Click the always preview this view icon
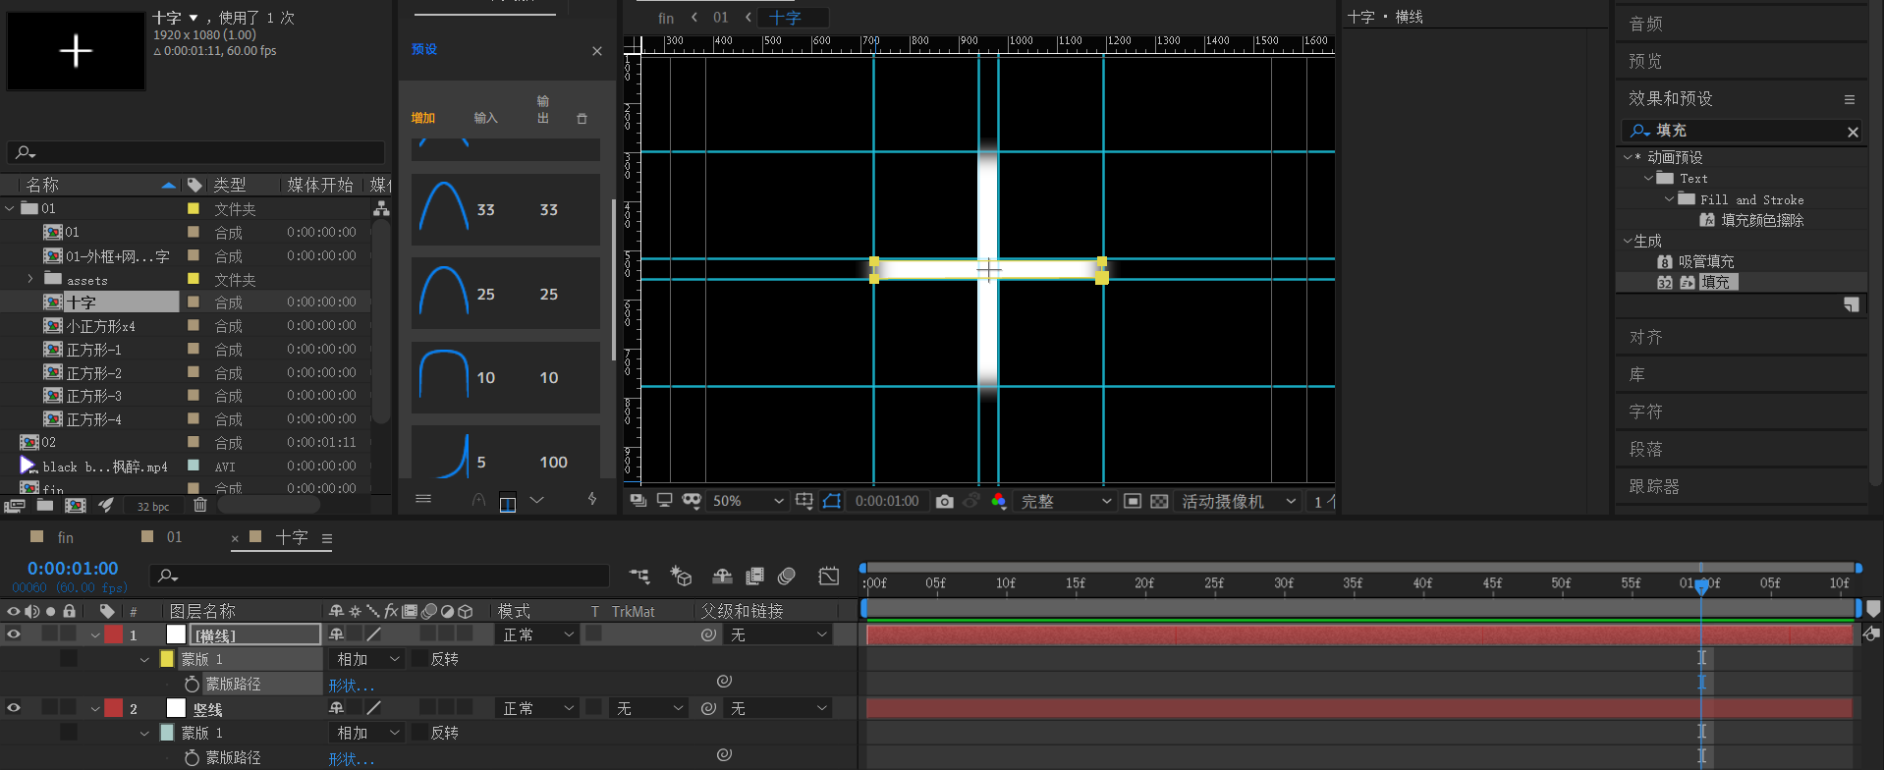Viewport: 1884px width, 770px height. pyautogui.click(x=638, y=501)
